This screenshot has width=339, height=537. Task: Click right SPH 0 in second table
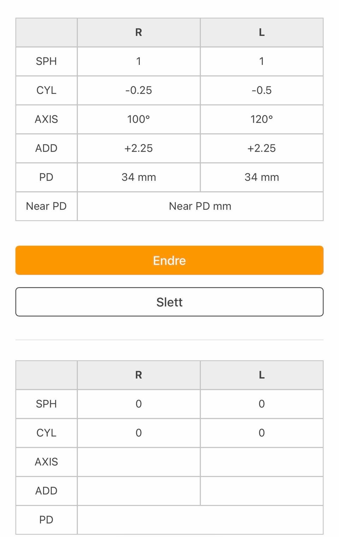[138, 404]
